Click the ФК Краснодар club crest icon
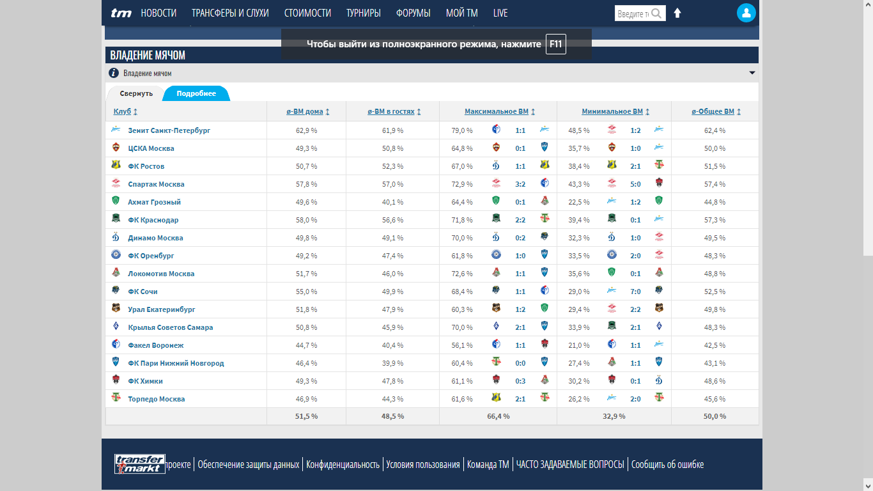The height and width of the screenshot is (491, 873). click(116, 219)
